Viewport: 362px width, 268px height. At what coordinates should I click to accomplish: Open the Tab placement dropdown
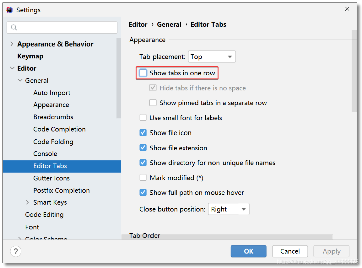coord(212,57)
